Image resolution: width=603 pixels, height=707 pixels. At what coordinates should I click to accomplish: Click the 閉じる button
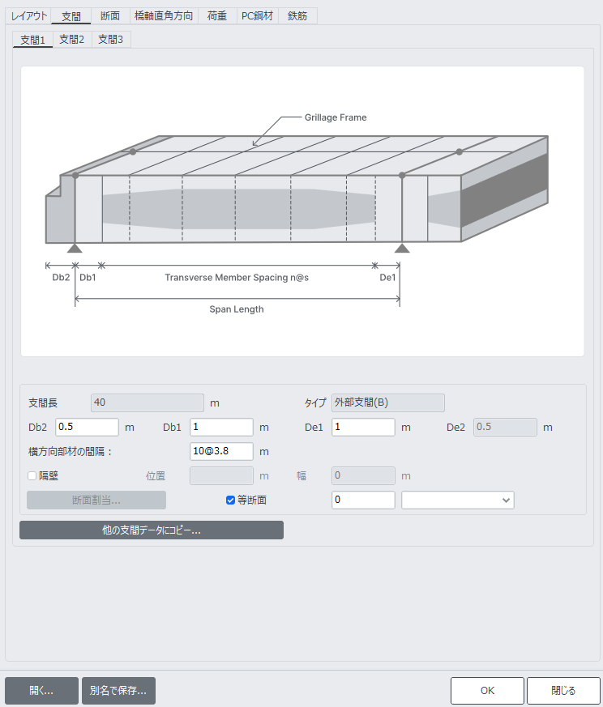click(563, 690)
